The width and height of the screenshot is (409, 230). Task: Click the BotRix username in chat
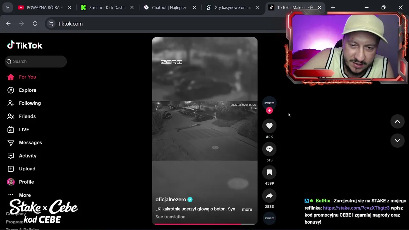click(x=323, y=201)
